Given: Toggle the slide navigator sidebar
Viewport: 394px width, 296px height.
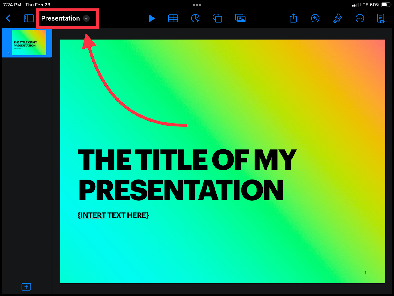Looking at the screenshot, I should click(x=29, y=18).
